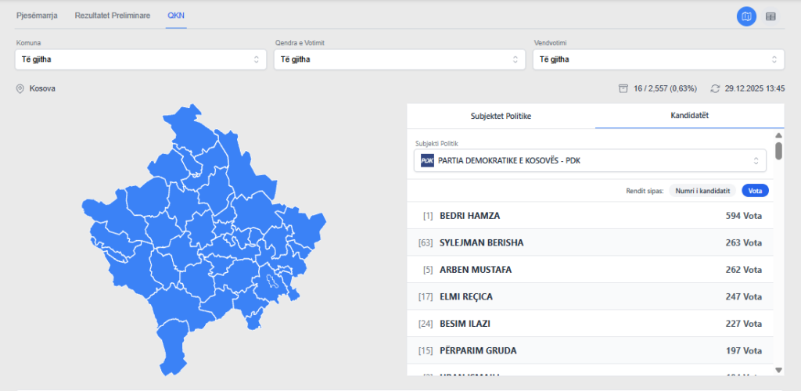Switch to map view icon
Viewport: 801px width, 391px height.
pyautogui.click(x=746, y=16)
